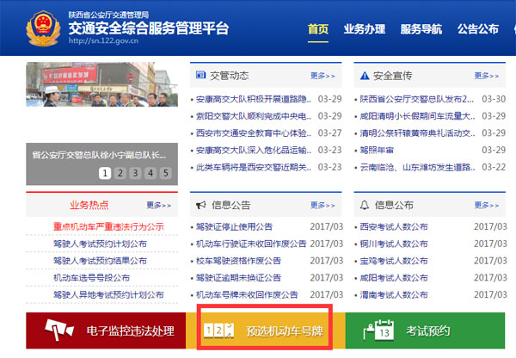Open 咸阳考试人数公布
Viewport: 516px width, 358px height.
(394, 278)
